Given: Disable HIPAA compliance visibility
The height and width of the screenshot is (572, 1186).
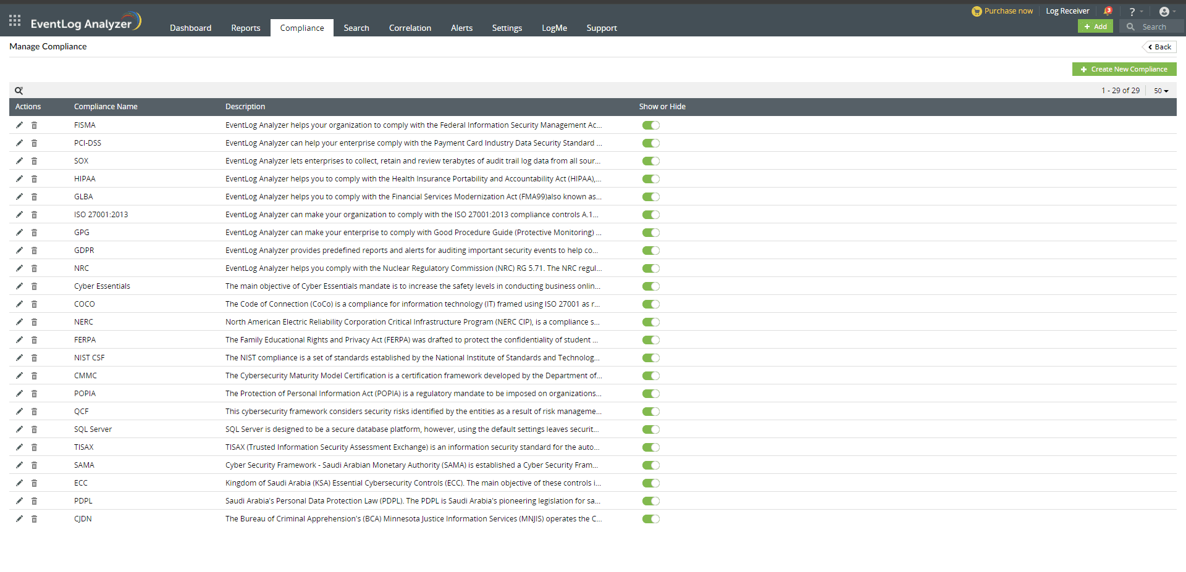Looking at the screenshot, I should [651, 179].
